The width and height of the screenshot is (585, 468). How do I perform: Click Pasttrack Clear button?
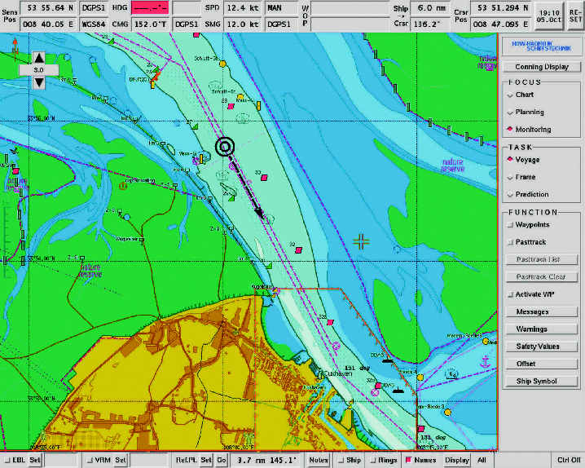tap(542, 277)
